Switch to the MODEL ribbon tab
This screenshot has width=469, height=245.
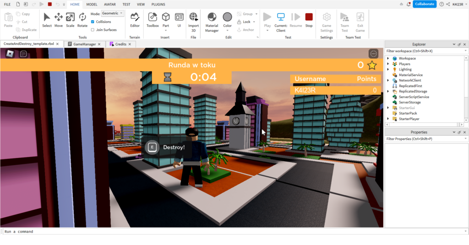(x=92, y=4)
